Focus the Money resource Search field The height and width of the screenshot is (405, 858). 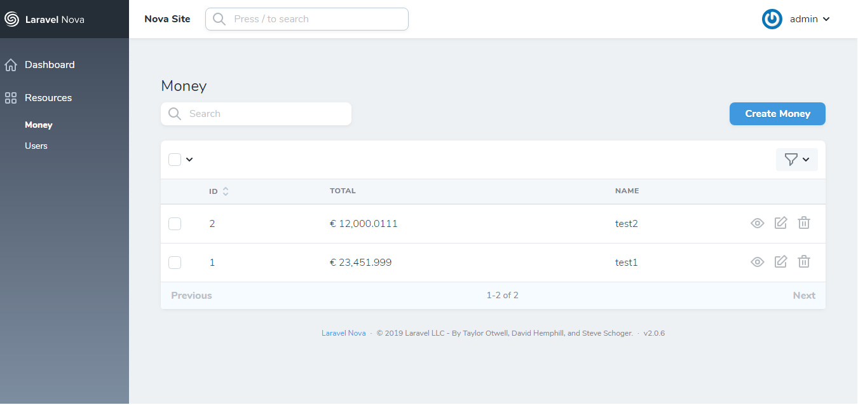[x=267, y=114]
